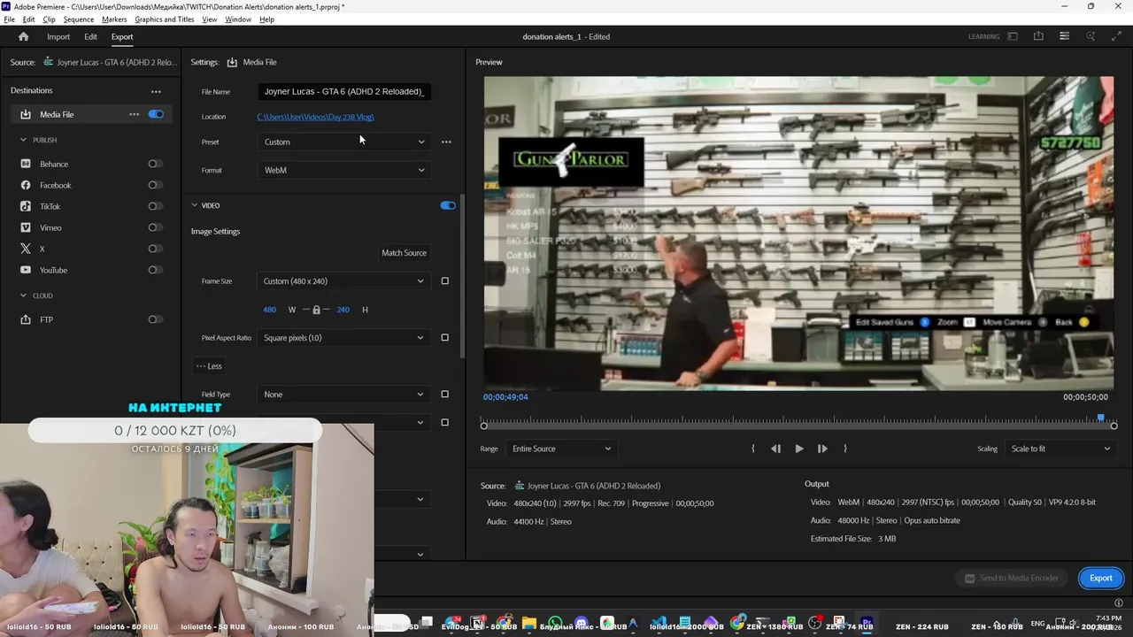Enable the FTP cloud toggle

click(155, 319)
